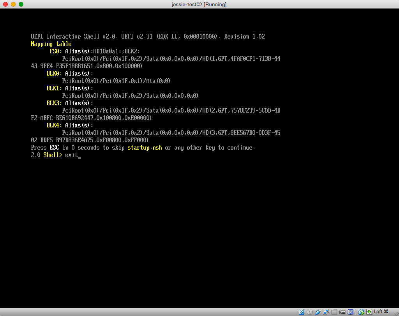Click the HD10a0a1::BLK2: alias text

[117, 51]
